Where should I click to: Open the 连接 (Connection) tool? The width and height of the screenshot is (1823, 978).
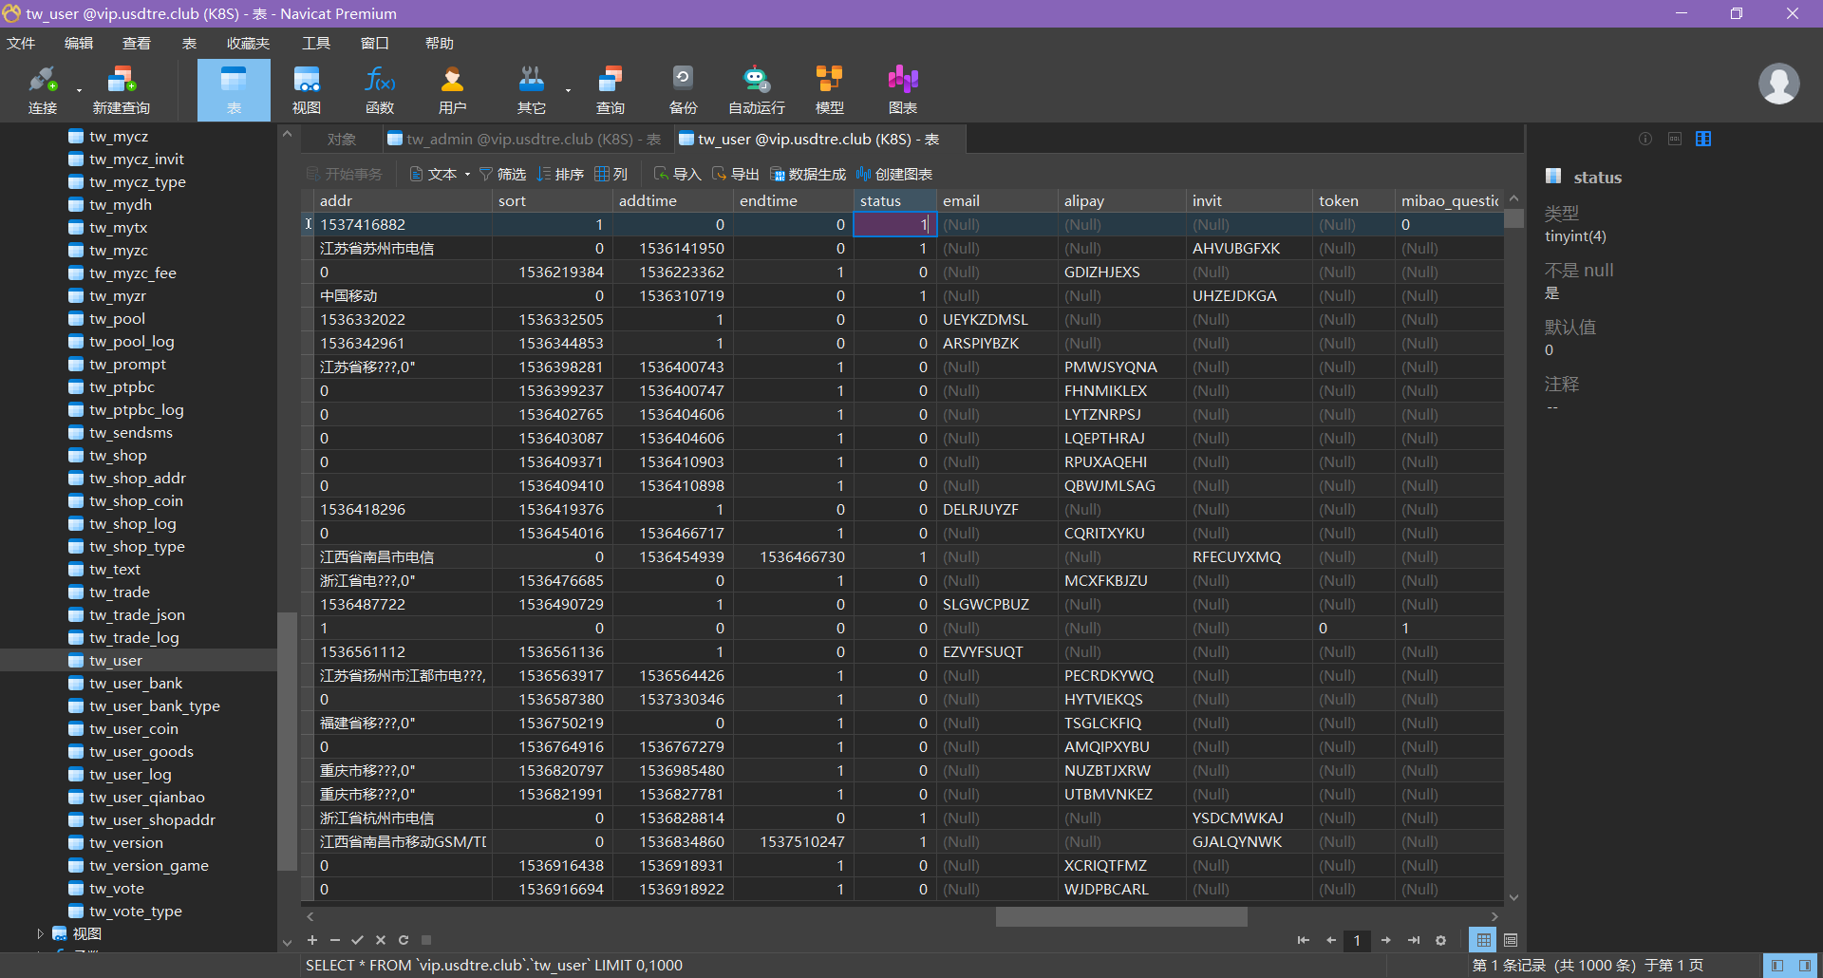43,90
